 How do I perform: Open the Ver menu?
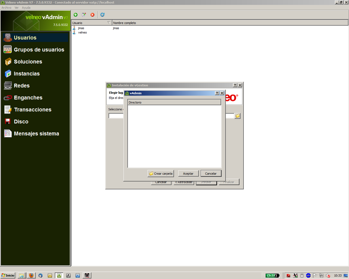tap(17, 8)
